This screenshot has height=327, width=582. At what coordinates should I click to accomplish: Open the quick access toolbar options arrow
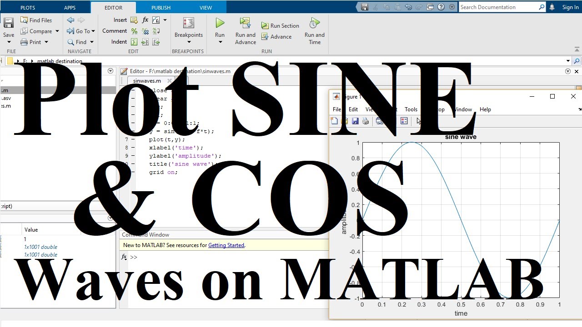(452, 7)
